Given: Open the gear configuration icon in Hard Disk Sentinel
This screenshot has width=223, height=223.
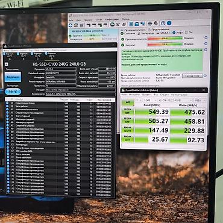Looking at the screenshot, I should tap(149, 24).
